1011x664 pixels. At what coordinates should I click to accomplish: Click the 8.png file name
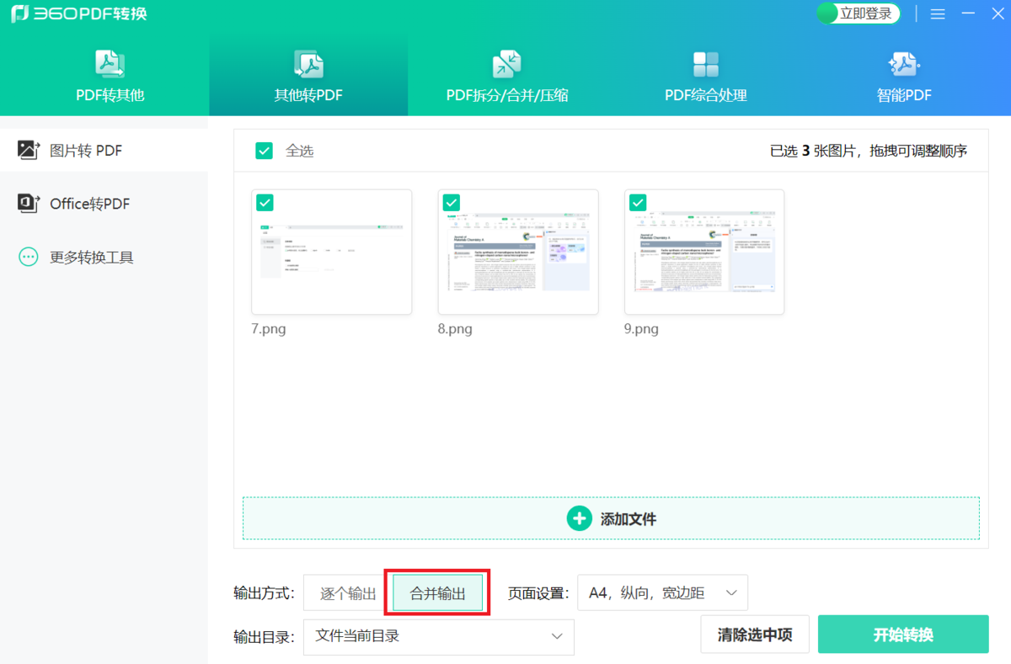pyautogui.click(x=455, y=329)
